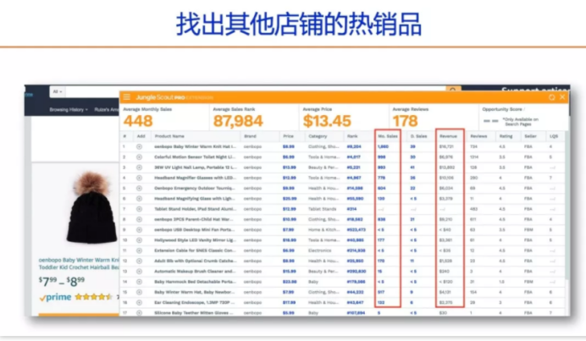Sort by the LQS column header

tap(554, 136)
